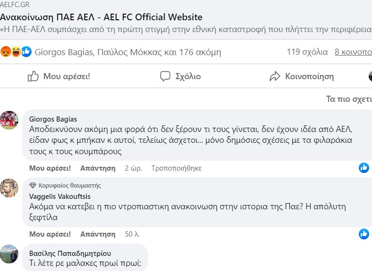Click the 50 λ. timestamp on the second comment
Viewport: 372px width, 271px height.
(x=132, y=234)
